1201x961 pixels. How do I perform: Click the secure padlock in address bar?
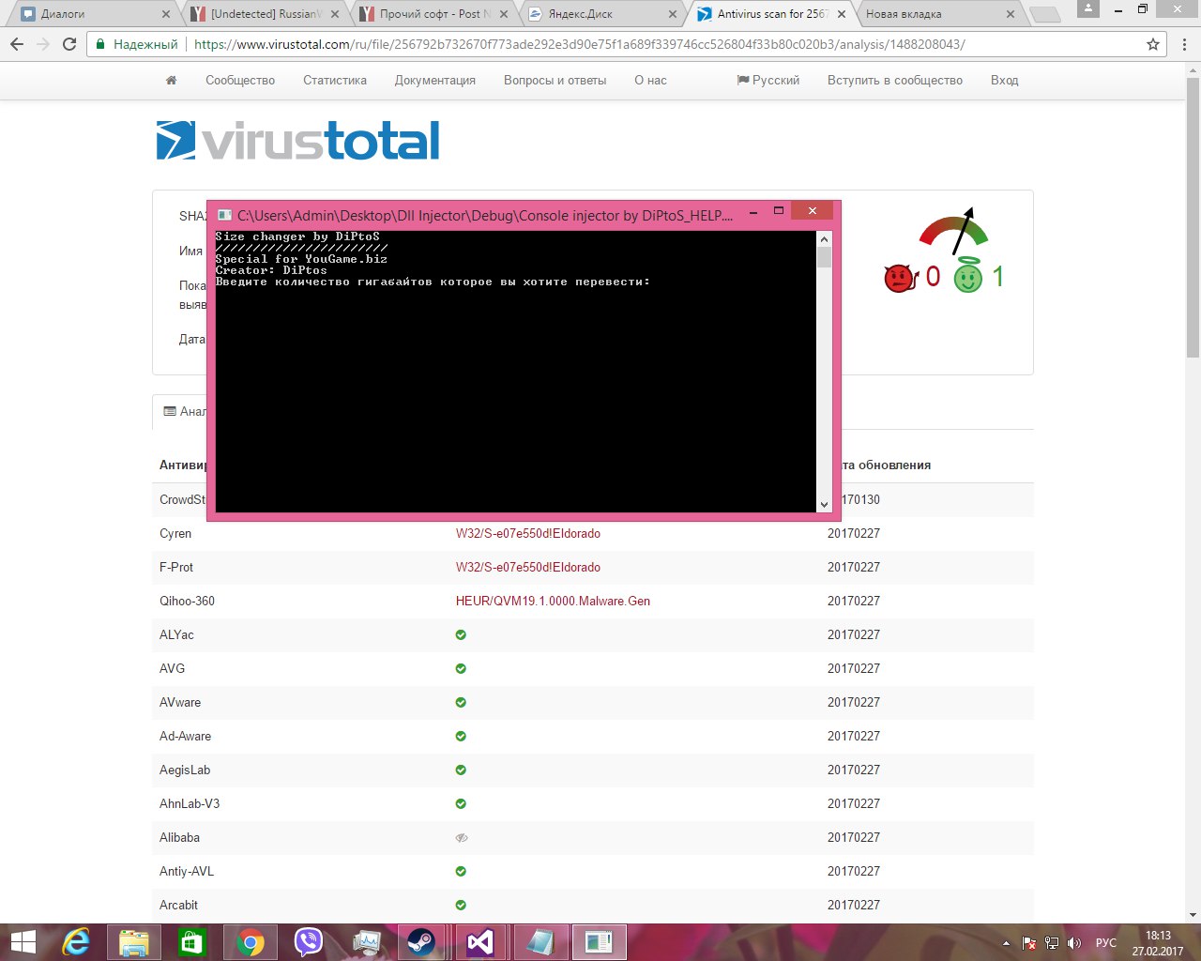tap(100, 44)
